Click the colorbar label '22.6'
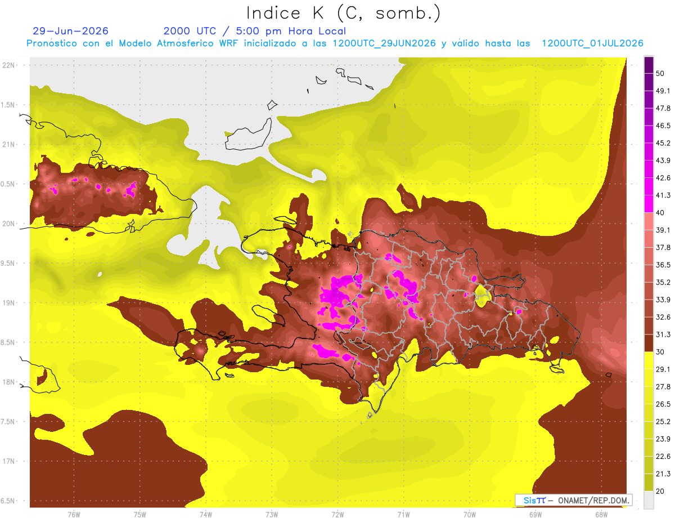675x522 pixels. 663,457
